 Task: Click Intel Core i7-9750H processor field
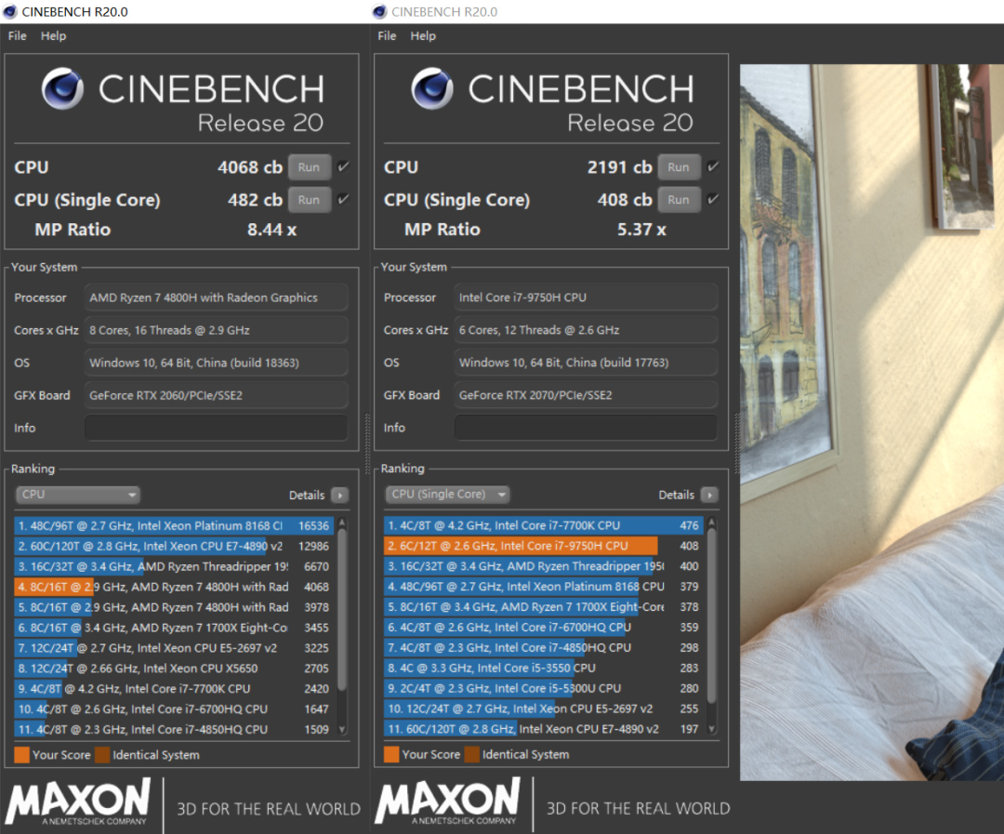point(586,298)
